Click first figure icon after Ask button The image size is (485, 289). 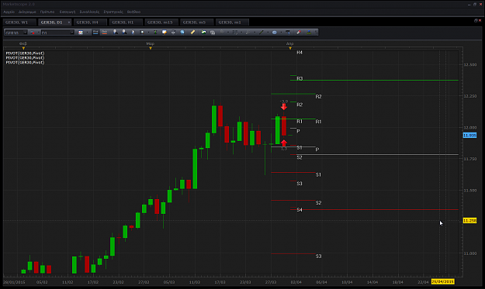click(115, 32)
